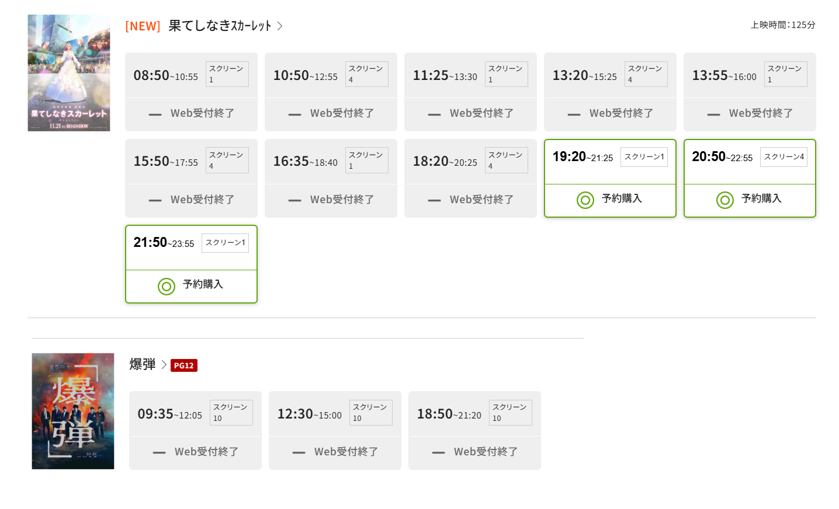Expand 果てしなきスカーレット details via chevron arrow
This screenshot has height=509, width=839.
[280, 26]
